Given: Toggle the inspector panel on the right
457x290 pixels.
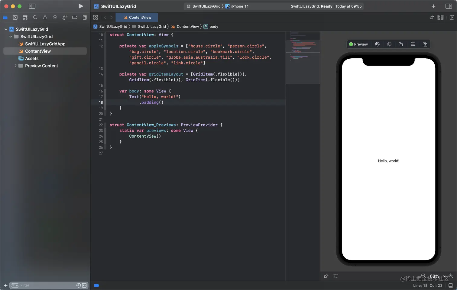Looking at the screenshot, I should [x=449, y=6].
